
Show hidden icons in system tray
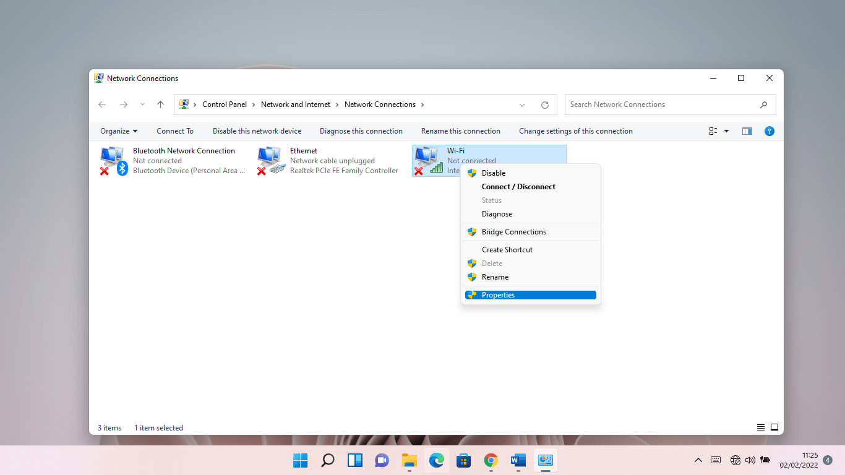point(698,460)
